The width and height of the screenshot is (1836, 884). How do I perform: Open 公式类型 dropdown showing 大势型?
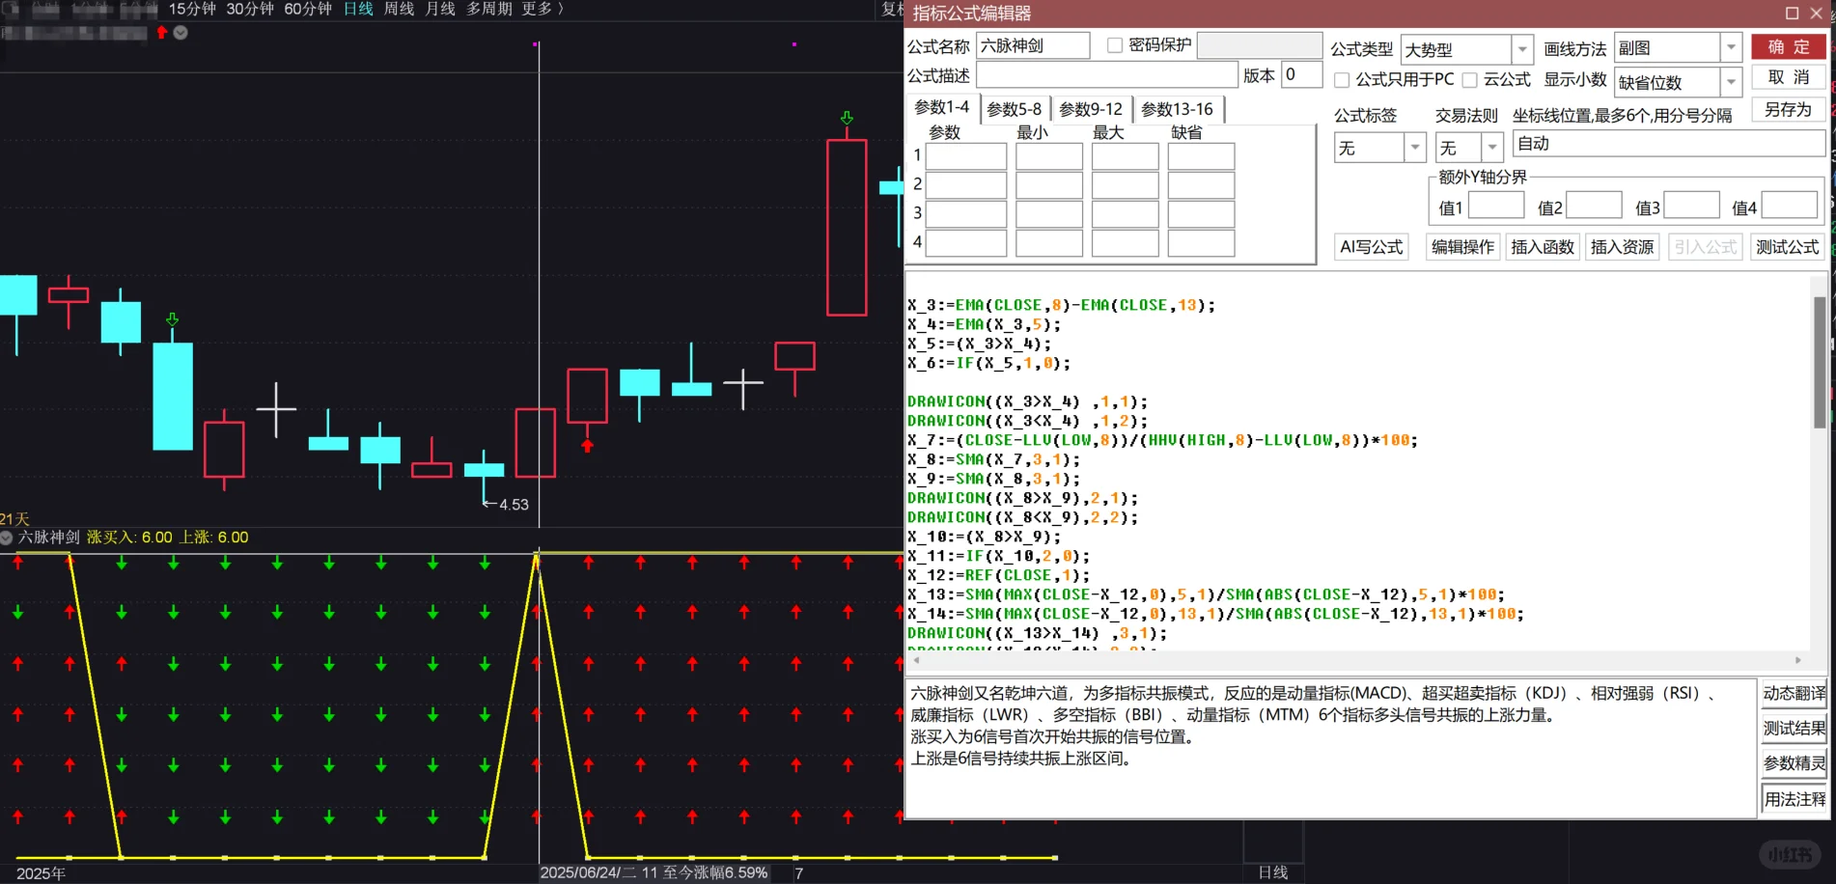[x=1522, y=49]
